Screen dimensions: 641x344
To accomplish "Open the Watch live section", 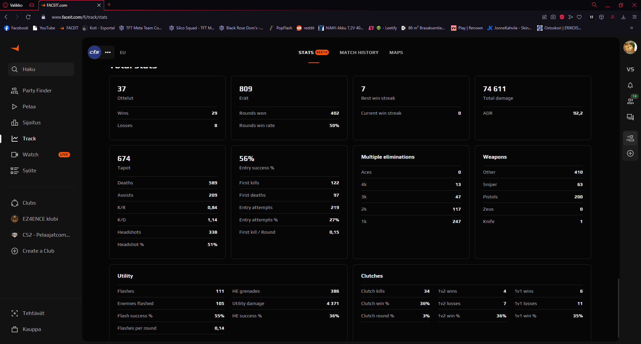I will 31,155.
